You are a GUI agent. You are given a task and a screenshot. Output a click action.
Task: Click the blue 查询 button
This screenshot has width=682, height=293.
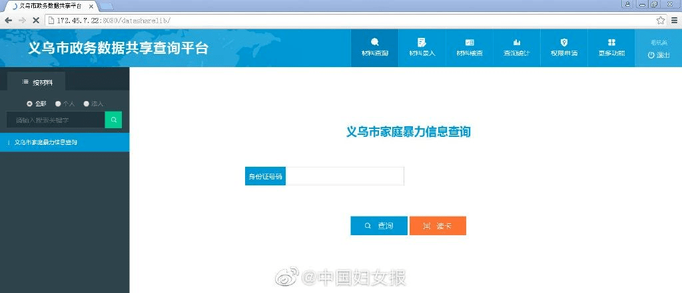379,226
